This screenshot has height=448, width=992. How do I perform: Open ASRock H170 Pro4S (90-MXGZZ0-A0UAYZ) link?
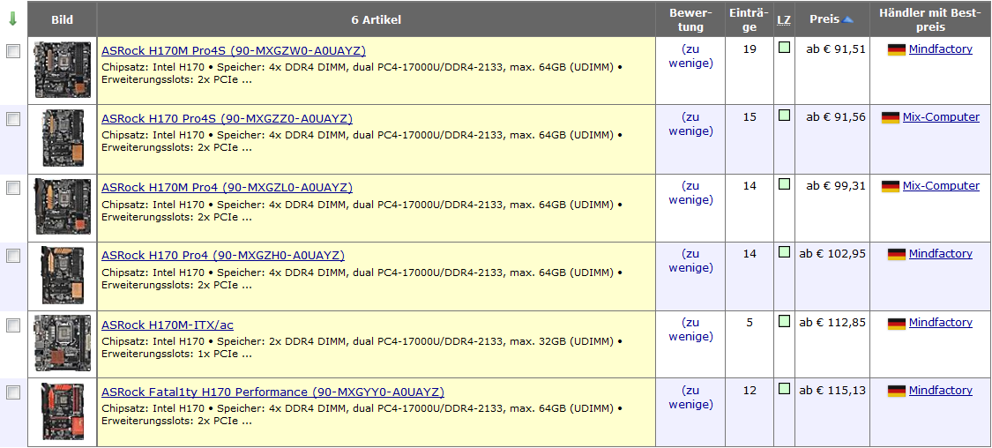coord(227,118)
